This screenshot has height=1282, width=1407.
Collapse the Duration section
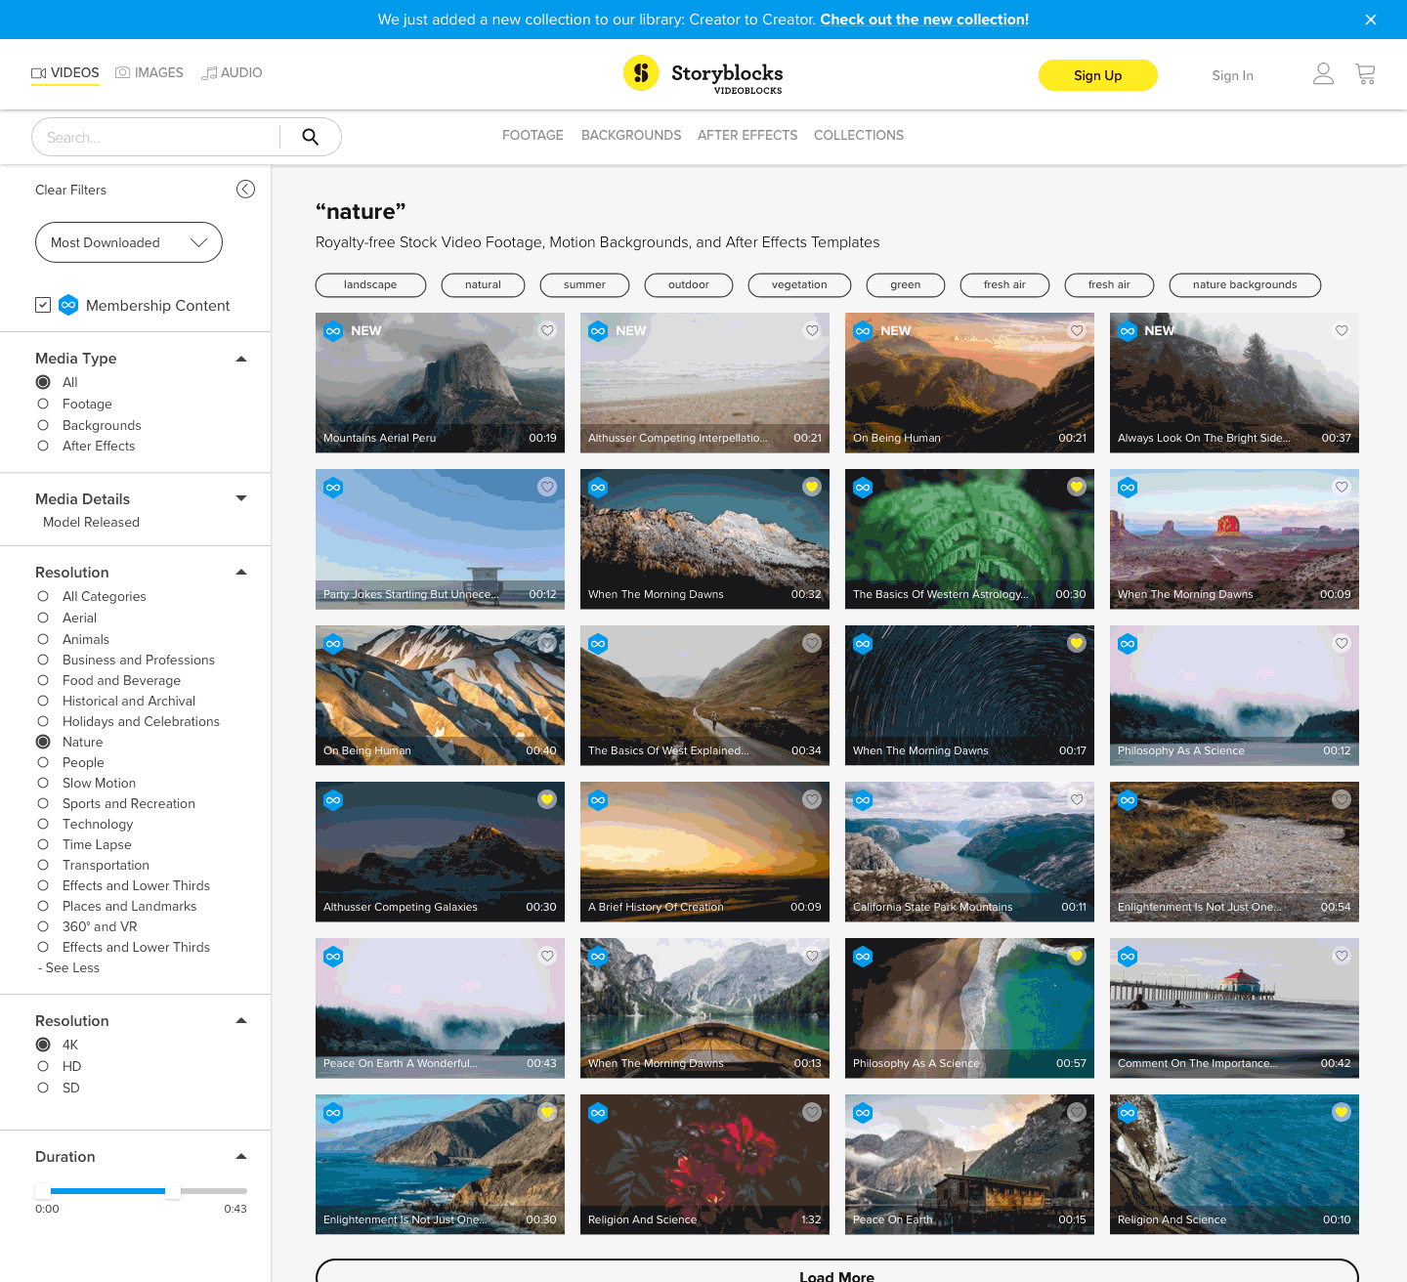pyautogui.click(x=240, y=1156)
